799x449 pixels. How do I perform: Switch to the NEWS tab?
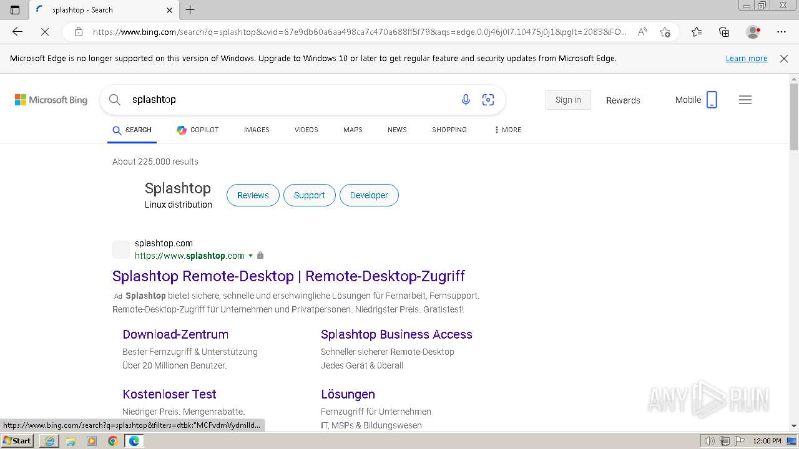(x=397, y=130)
